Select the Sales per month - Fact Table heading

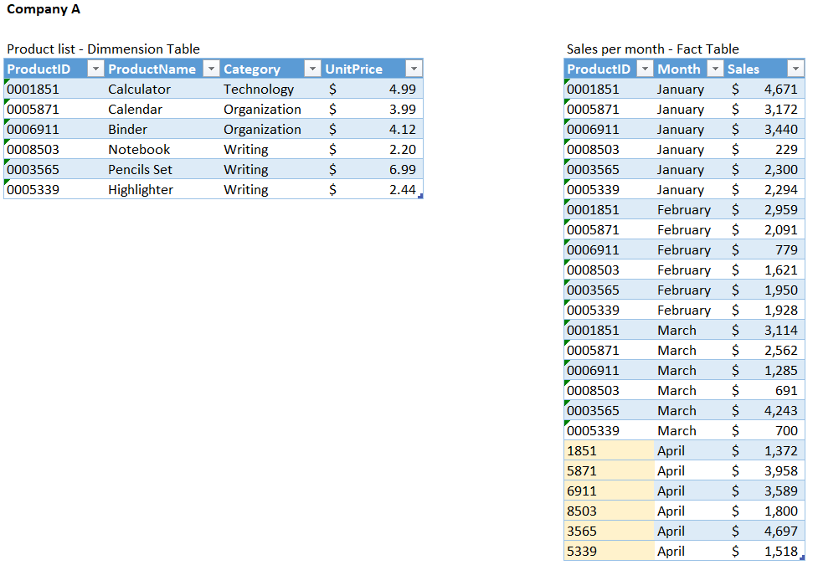pyautogui.click(x=652, y=49)
